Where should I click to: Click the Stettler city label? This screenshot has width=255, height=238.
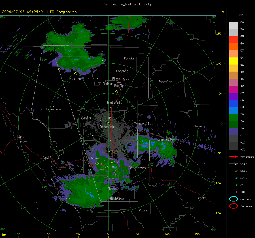point(165,82)
